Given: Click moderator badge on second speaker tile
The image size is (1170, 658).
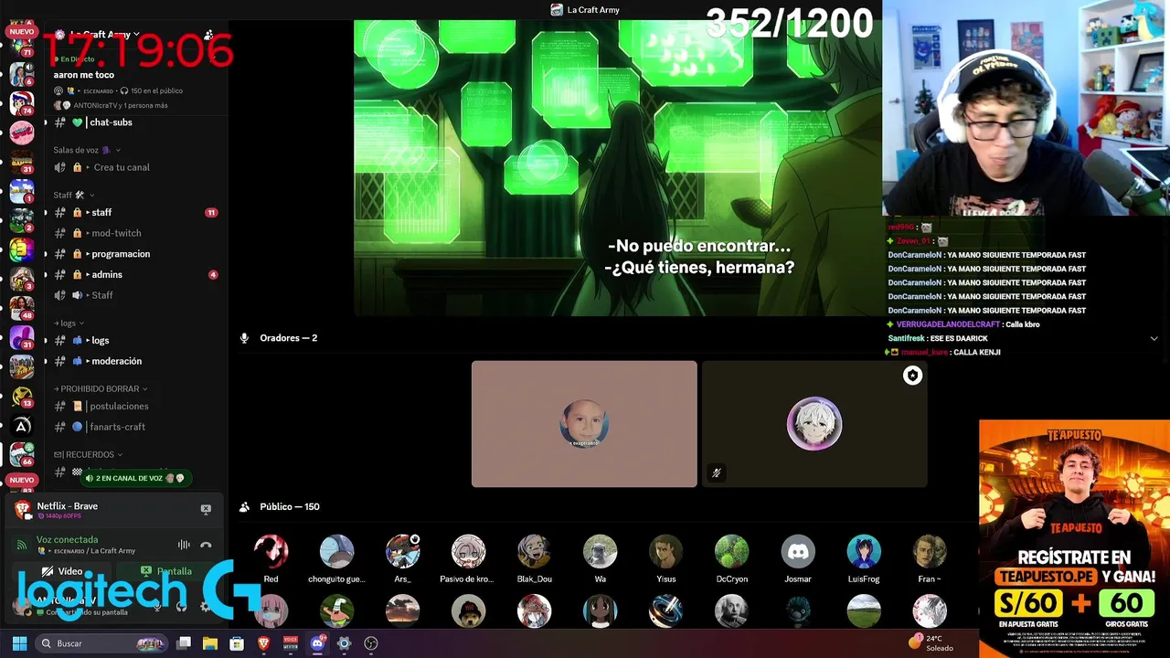Looking at the screenshot, I should pyautogui.click(x=912, y=376).
